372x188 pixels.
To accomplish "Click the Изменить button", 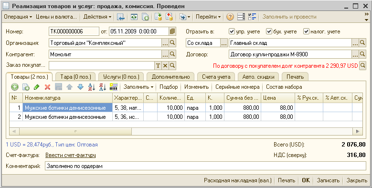I will 196,87.
